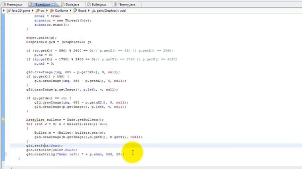Screen dimensions: 302x169
Task: Select 'Board' breadcrumb label
Action: tap(82, 11)
